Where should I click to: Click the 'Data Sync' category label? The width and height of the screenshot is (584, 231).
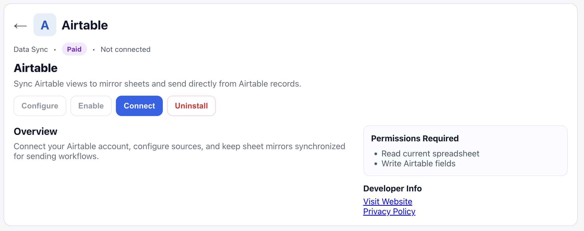click(x=31, y=49)
